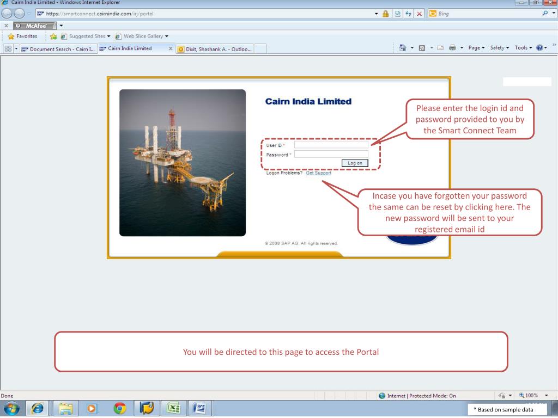Click the Password input field

(331, 154)
